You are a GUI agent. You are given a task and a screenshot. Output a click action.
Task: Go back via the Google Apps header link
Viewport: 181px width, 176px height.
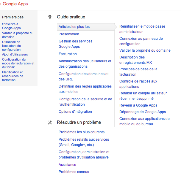point(15,4)
